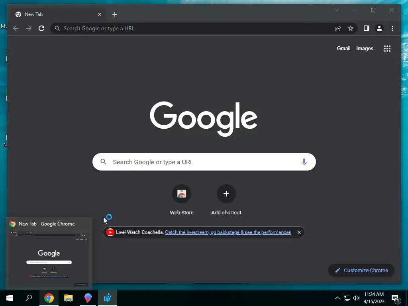
Task: Expand the tab search chevron
Action: click(x=336, y=10)
